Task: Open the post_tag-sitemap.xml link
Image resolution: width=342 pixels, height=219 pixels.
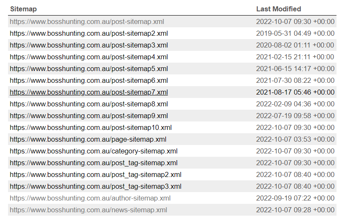Action: pos(94,163)
